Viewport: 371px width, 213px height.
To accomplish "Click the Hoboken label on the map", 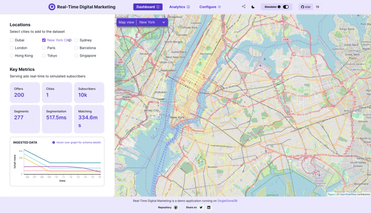I will tap(161, 92).
